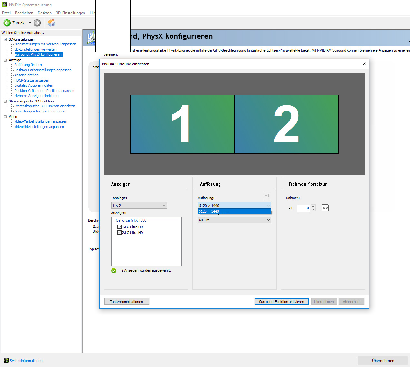Open the Auflösung 5120 × 1440 combo box

(234, 206)
